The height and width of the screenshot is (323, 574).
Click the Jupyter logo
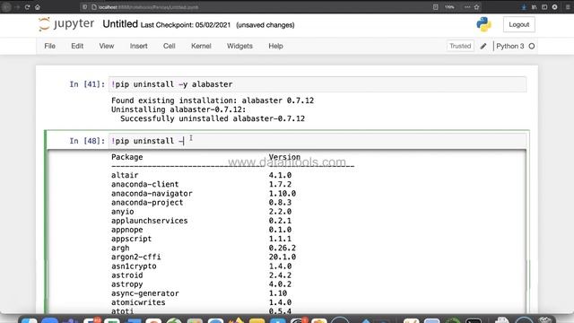66,24
